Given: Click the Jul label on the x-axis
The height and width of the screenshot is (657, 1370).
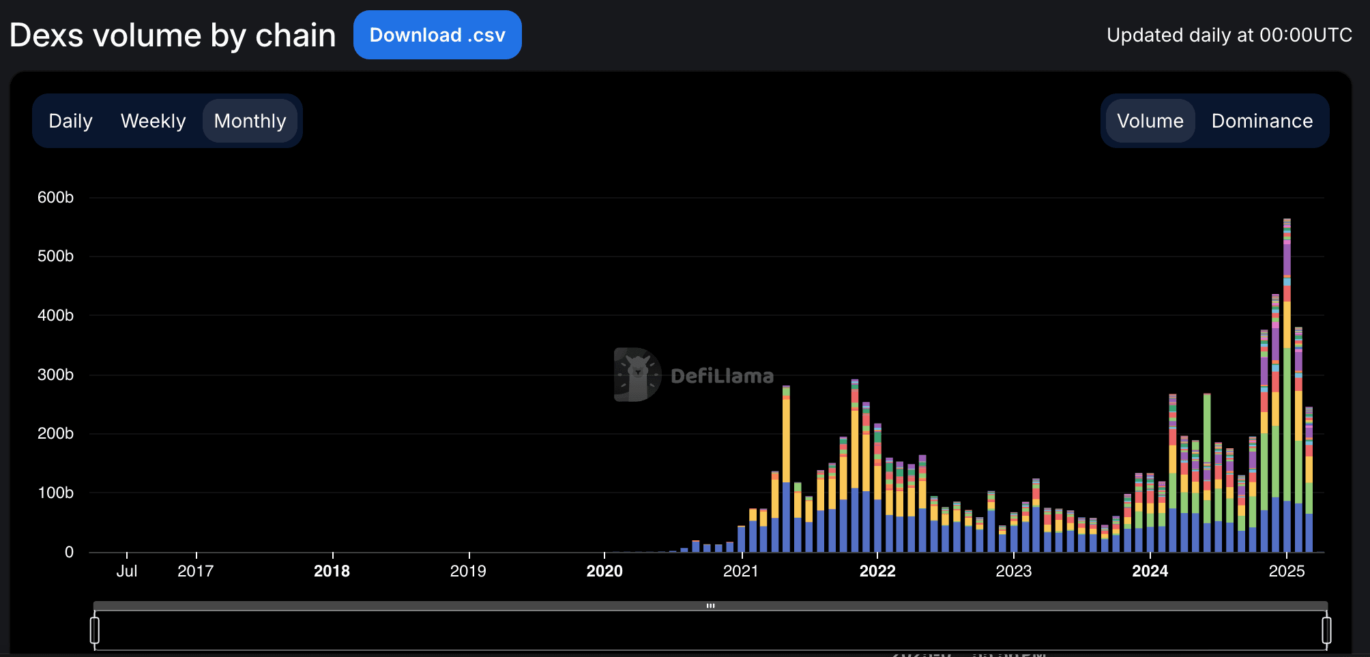Looking at the screenshot, I should coord(128,572).
